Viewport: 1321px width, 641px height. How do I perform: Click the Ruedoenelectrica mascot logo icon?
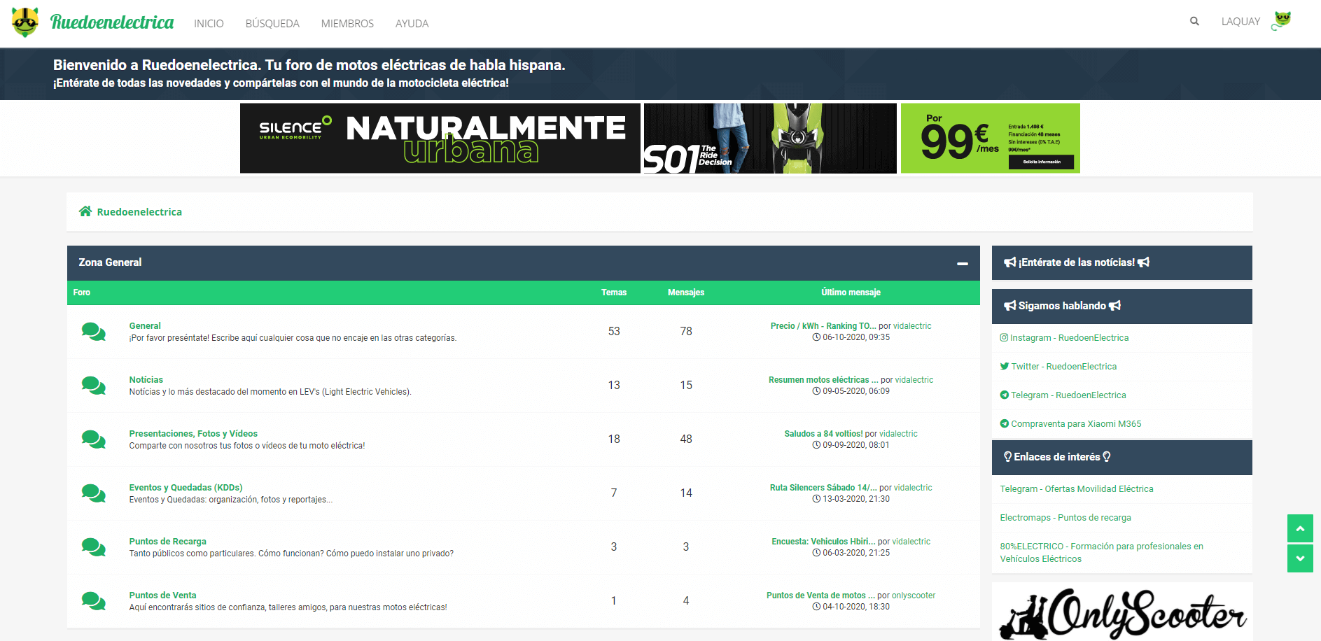point(25,22)
